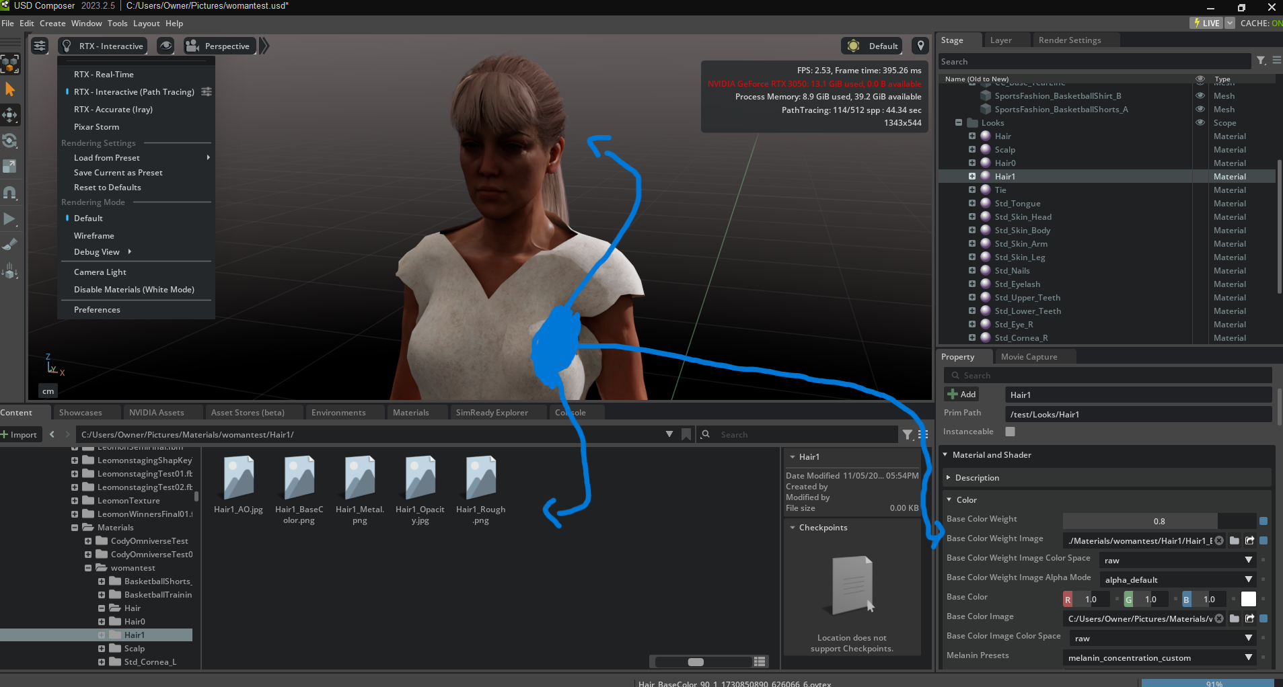Toggle Disable Materials (White Mode)
The image size is (1283, 687).
pyautogui.click(x=134, y=289)
